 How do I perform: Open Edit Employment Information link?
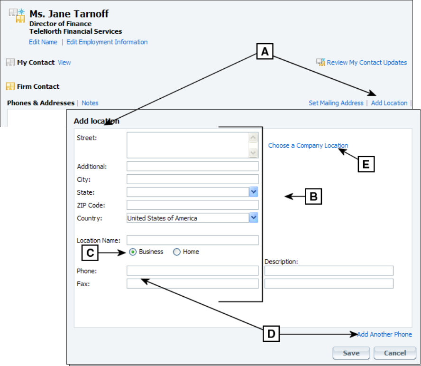click(x=107, y=42)
